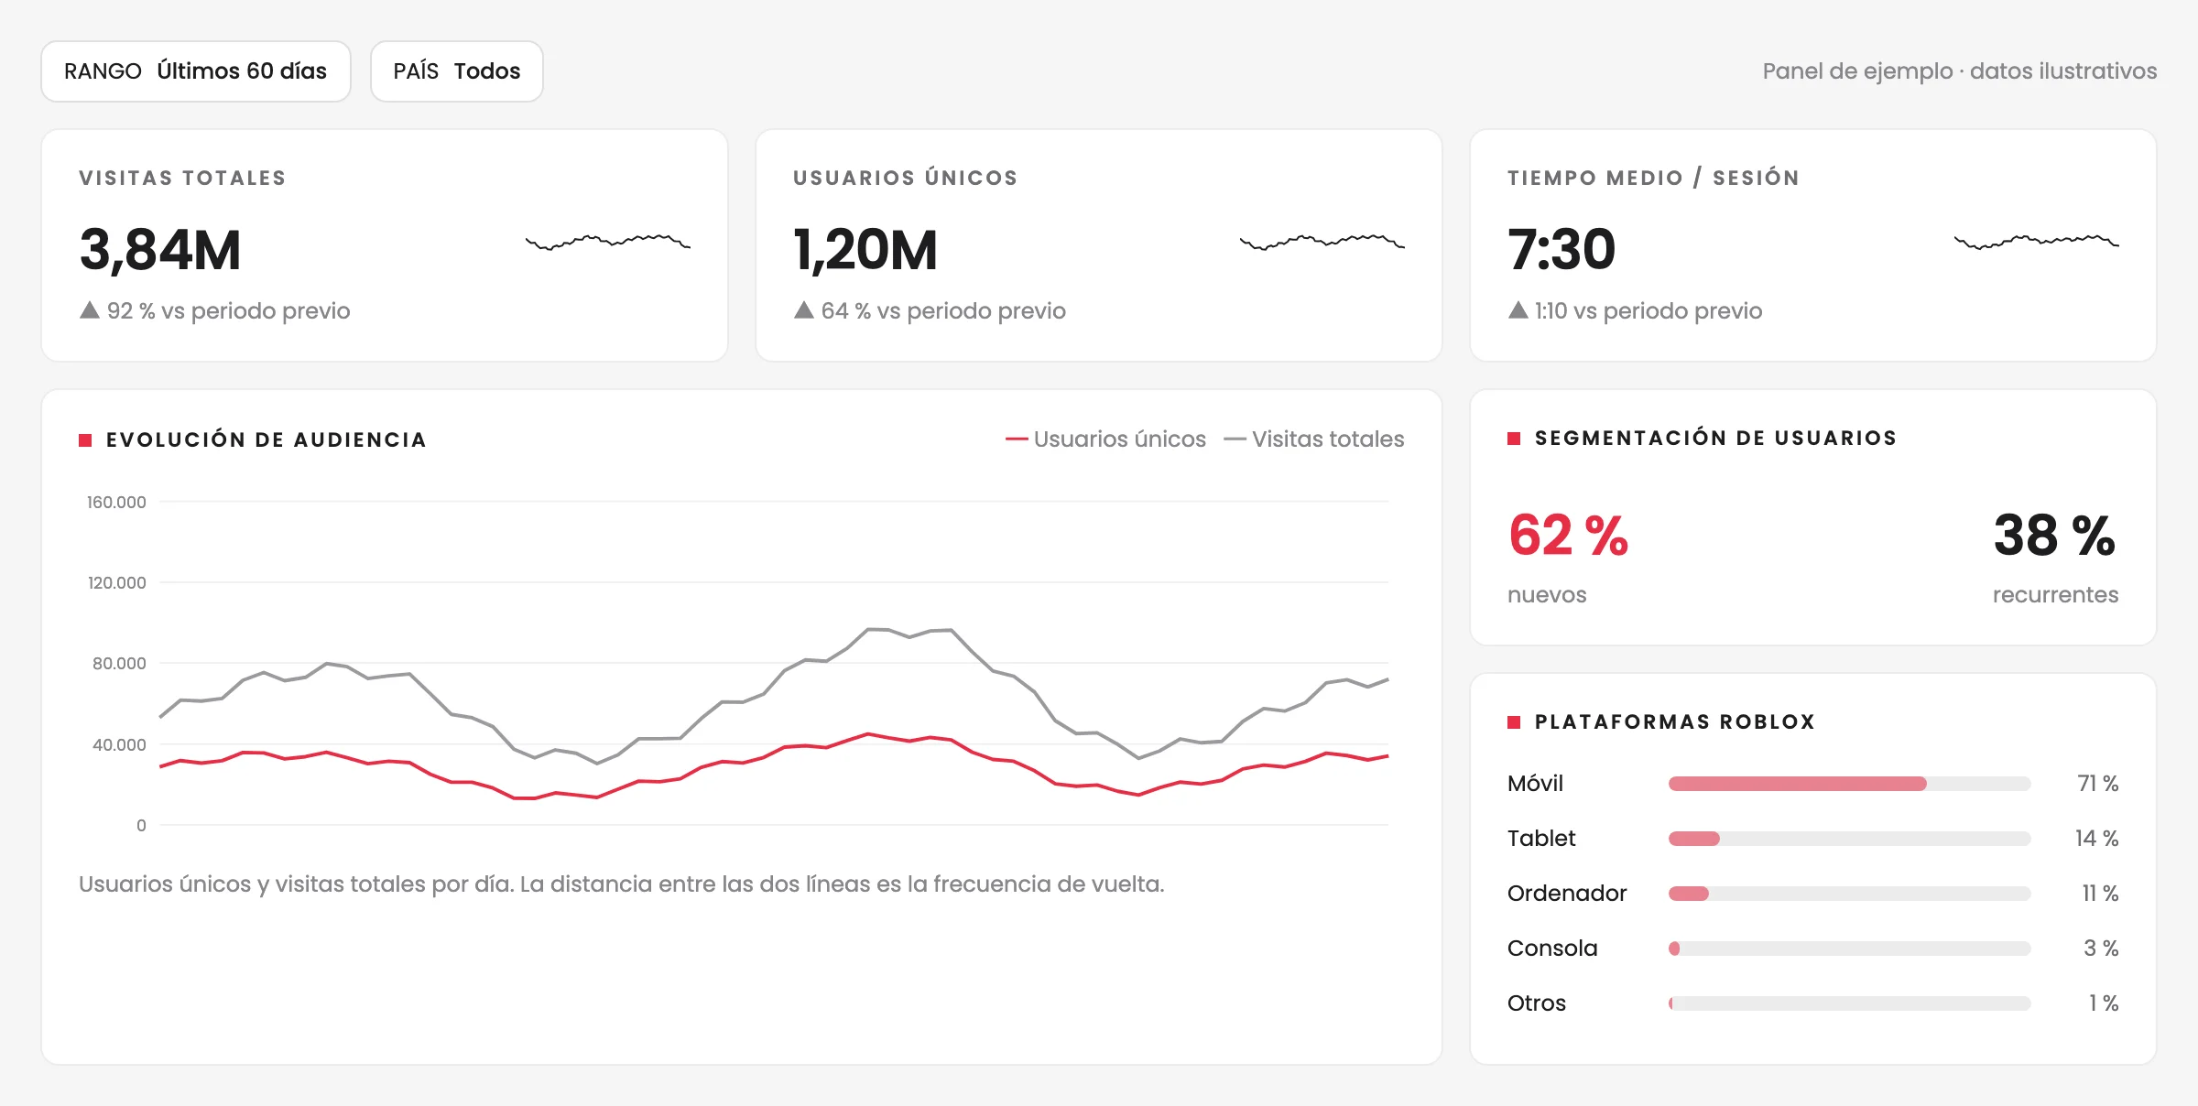Click the Consola progress bar

(x=1850, y=949)
